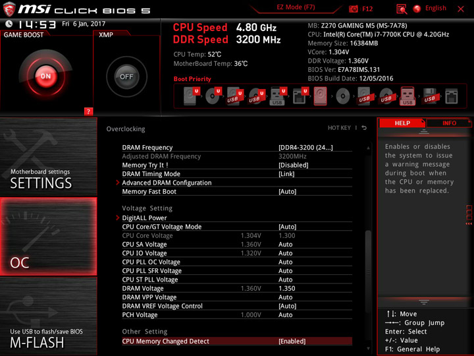Screen dimensions: 474x356
Task: Click the CPU Core Voltage 1.300 value
Action: coord(286,235)
